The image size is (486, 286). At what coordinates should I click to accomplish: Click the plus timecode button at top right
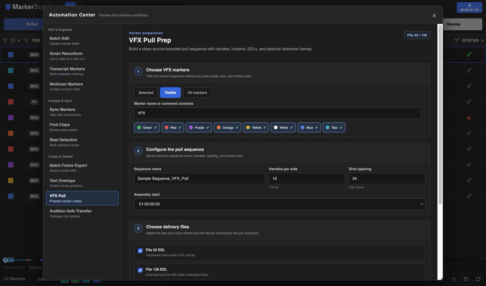click(469, 7)
